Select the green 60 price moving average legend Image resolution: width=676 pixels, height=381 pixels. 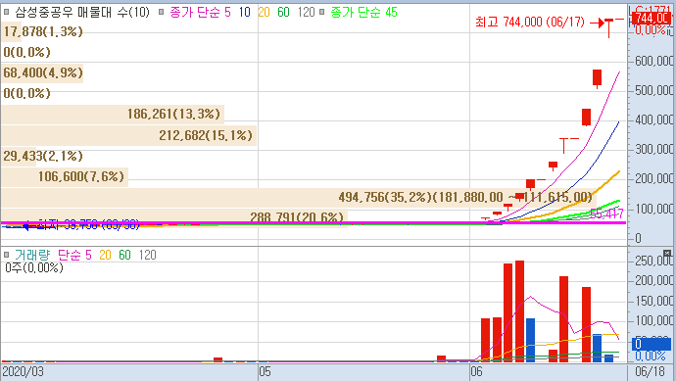283,12
